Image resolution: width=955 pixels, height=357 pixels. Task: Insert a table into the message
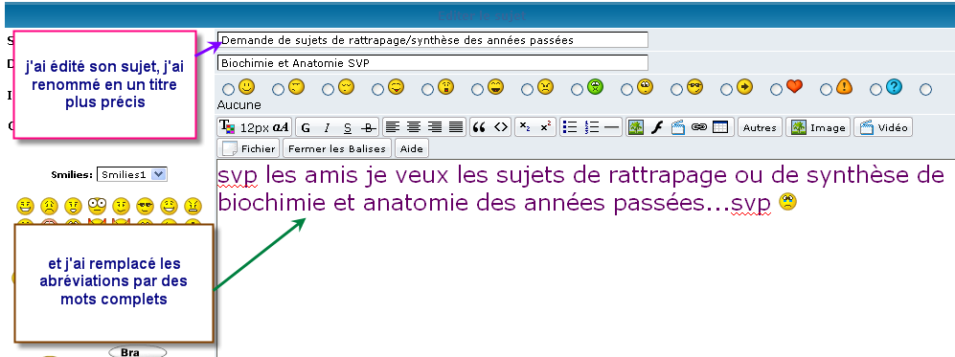720,127
